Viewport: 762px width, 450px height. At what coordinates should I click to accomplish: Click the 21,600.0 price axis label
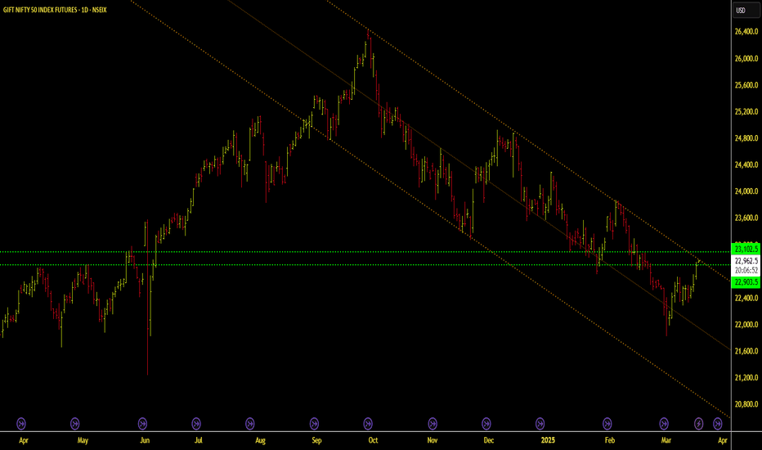746,351
